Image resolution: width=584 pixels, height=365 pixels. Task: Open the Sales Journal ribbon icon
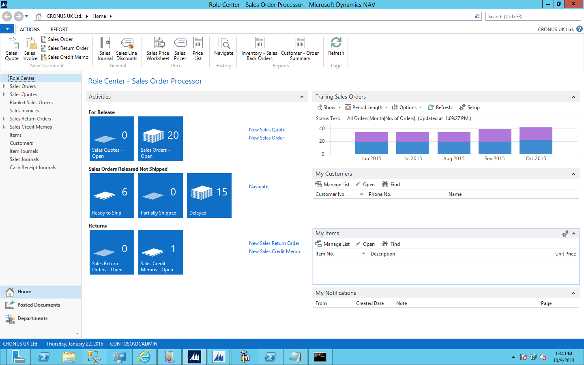[x=105, y=49]
